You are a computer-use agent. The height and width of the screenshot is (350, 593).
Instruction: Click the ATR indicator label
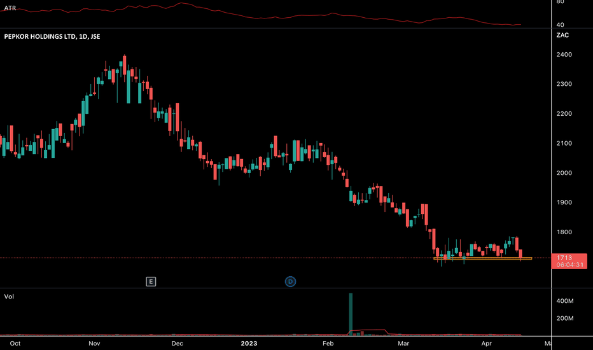pyautogui.click(x=10, y=8)
